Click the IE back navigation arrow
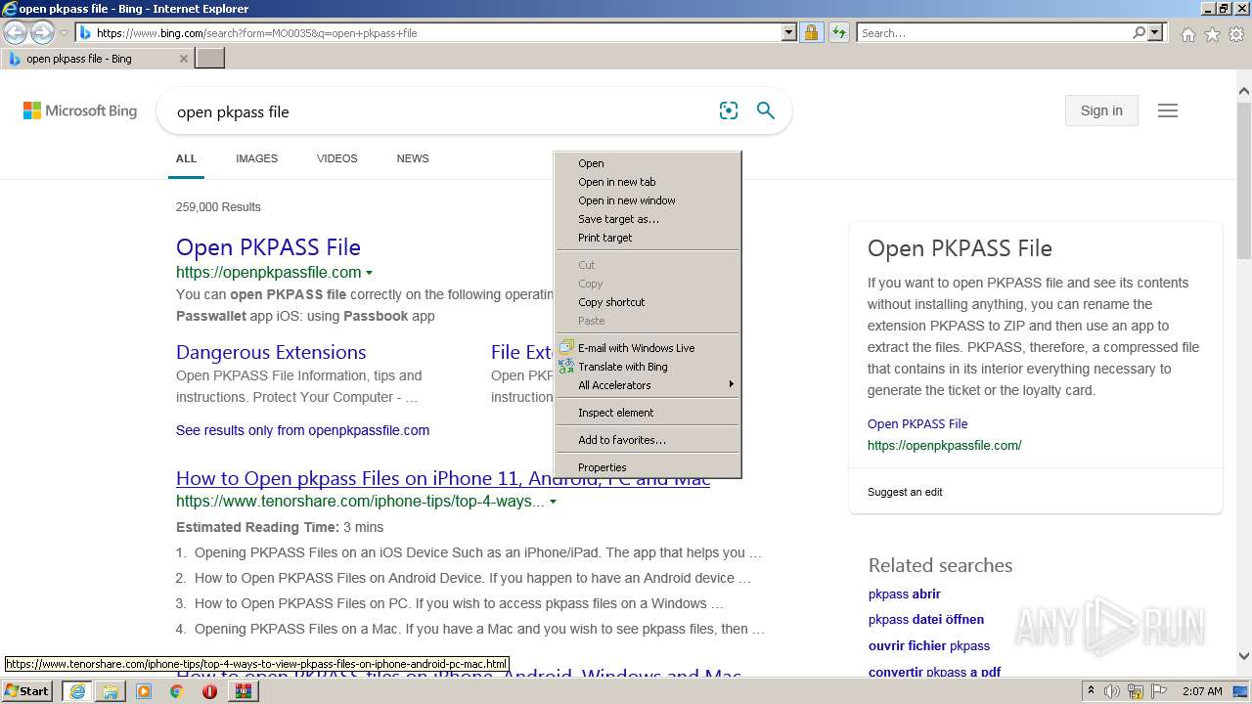Screen dimensions: 1252x704 click(x=15, y=32)
